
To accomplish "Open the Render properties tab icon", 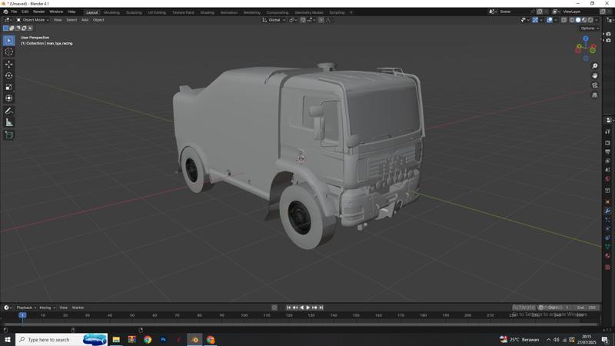I will pyautogui.click(x=607, y=143).
